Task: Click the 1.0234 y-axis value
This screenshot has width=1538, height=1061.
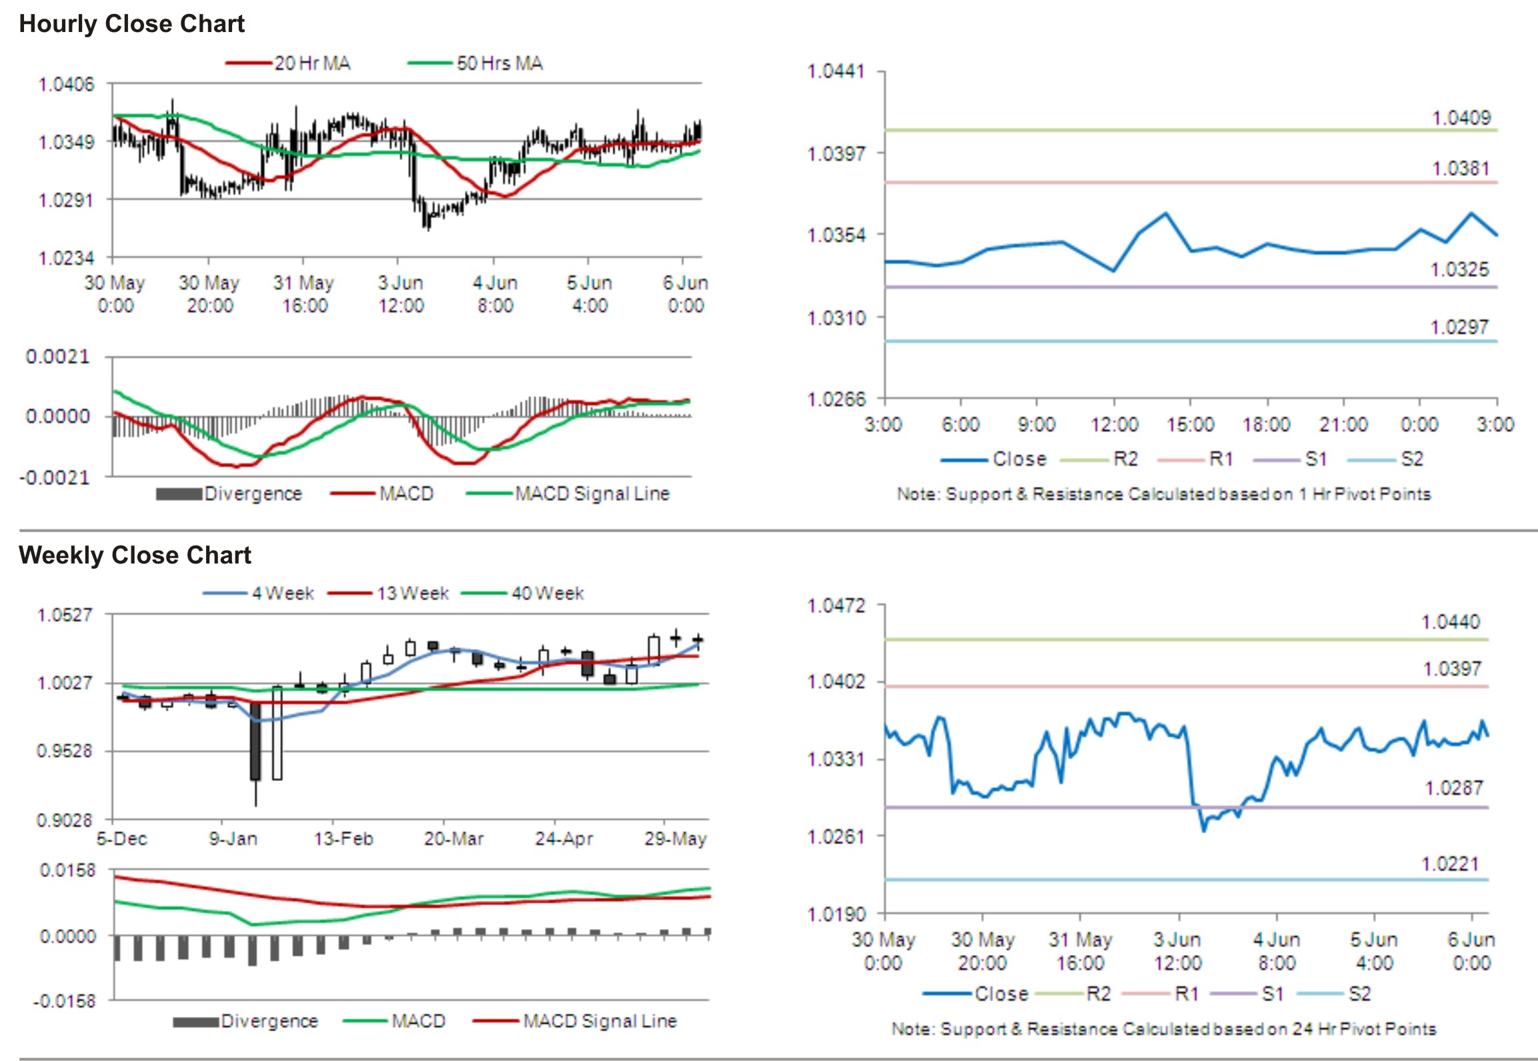Action: click(67, 258)
